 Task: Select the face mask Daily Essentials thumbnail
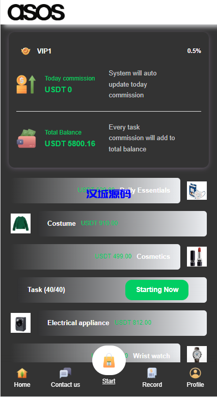197,191
